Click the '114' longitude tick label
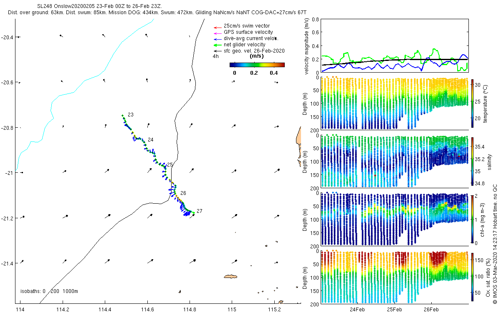Image resolution: width=501 pixels, height=313 pixels. click(x=20, y=310)
